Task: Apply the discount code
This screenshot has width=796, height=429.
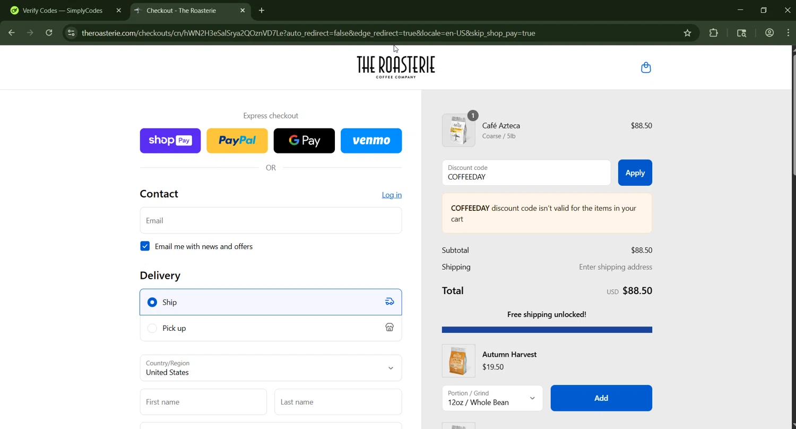Action: point(635,173)
